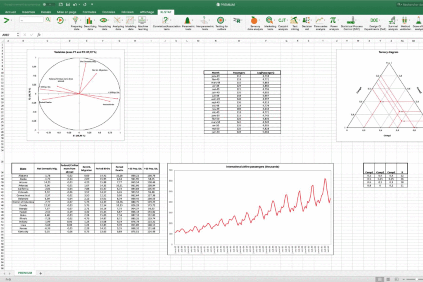Click the XLSTAT search input field
Image resolution: width=423 pixels, height=282 pixels.
31,20
